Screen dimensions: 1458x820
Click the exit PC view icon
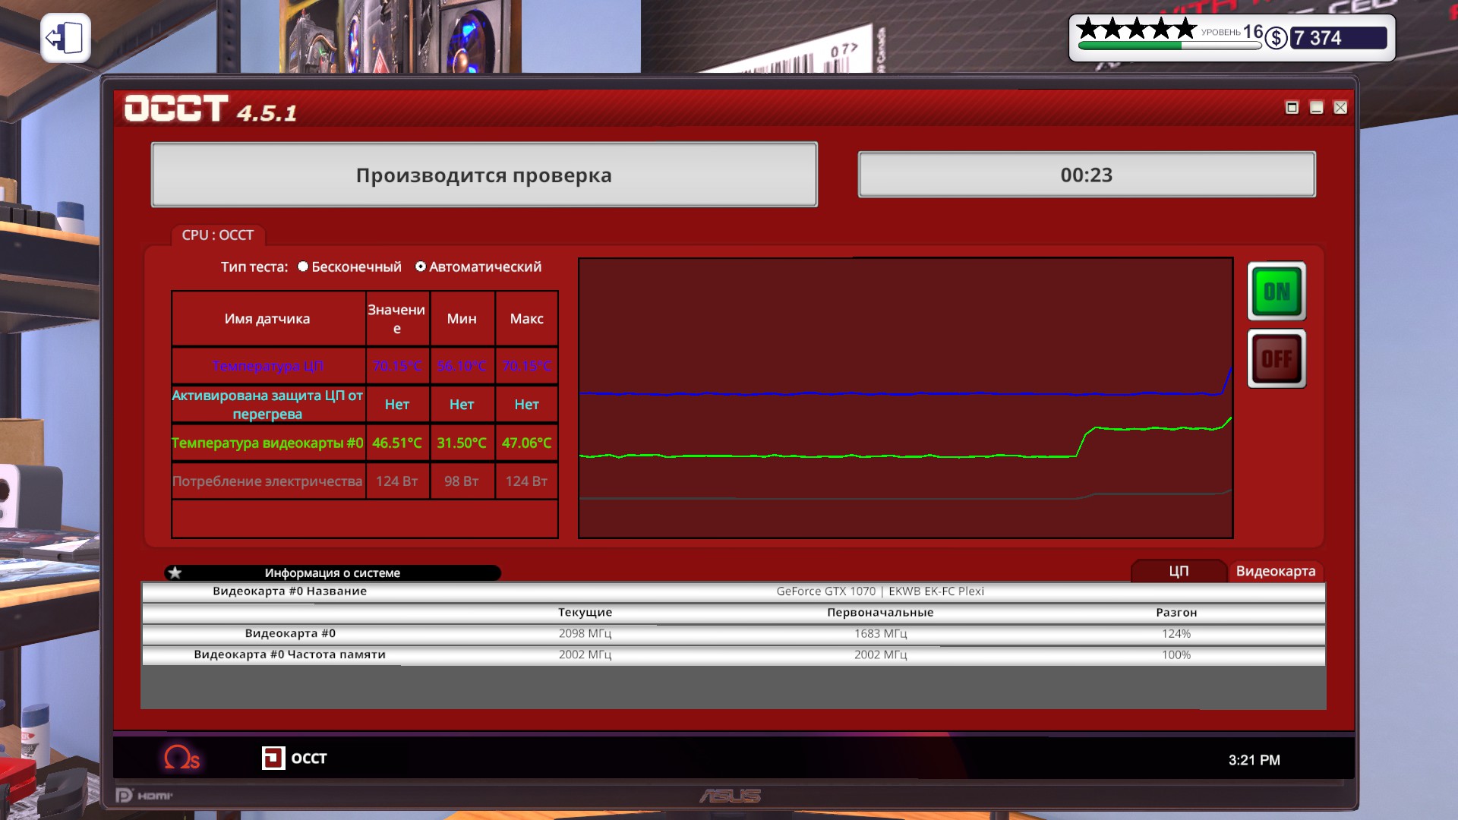click(65, 38)
